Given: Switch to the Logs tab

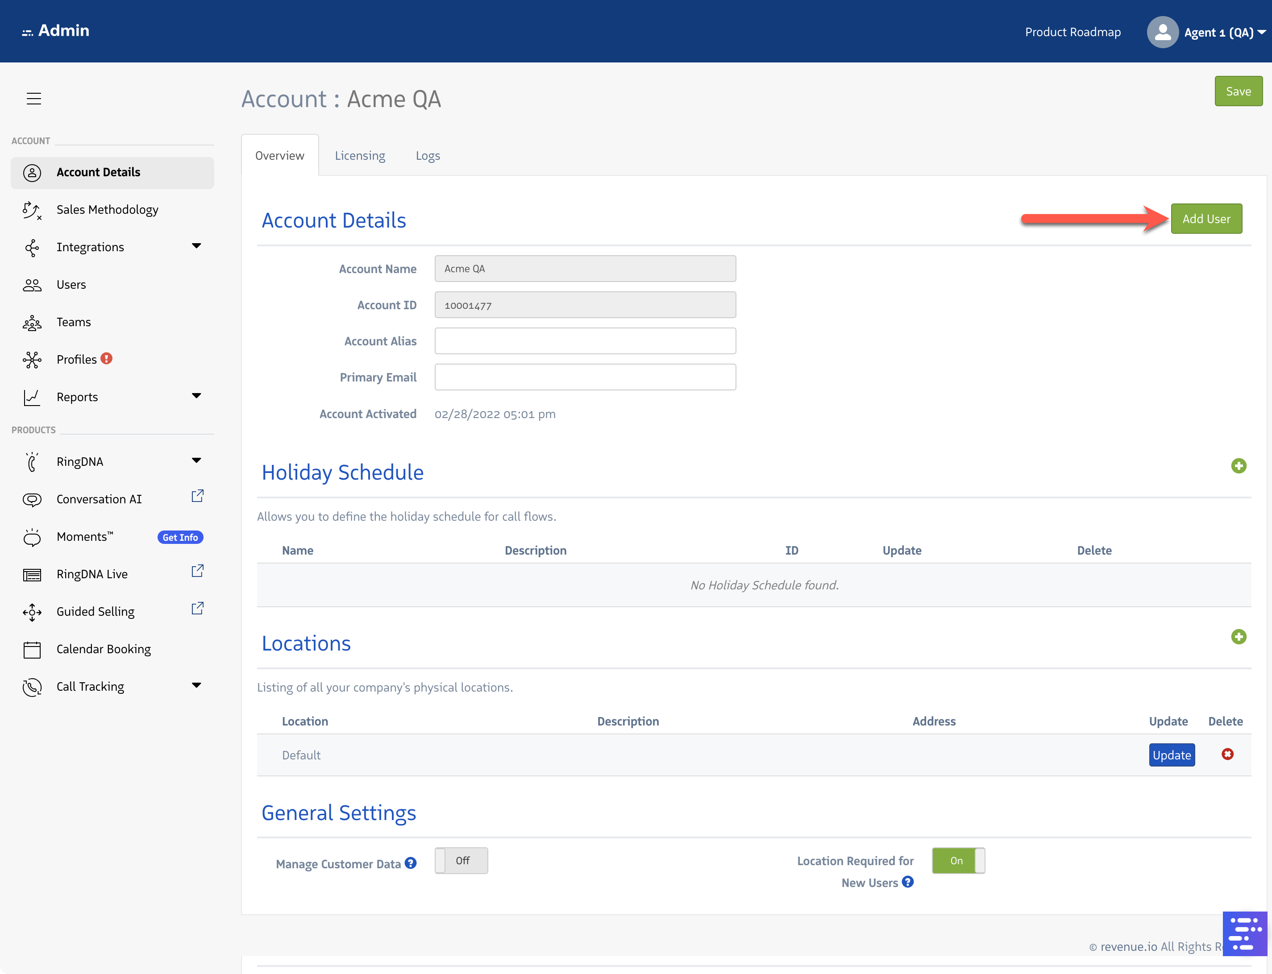Looking at the screenshot, I should pos(428,155).
